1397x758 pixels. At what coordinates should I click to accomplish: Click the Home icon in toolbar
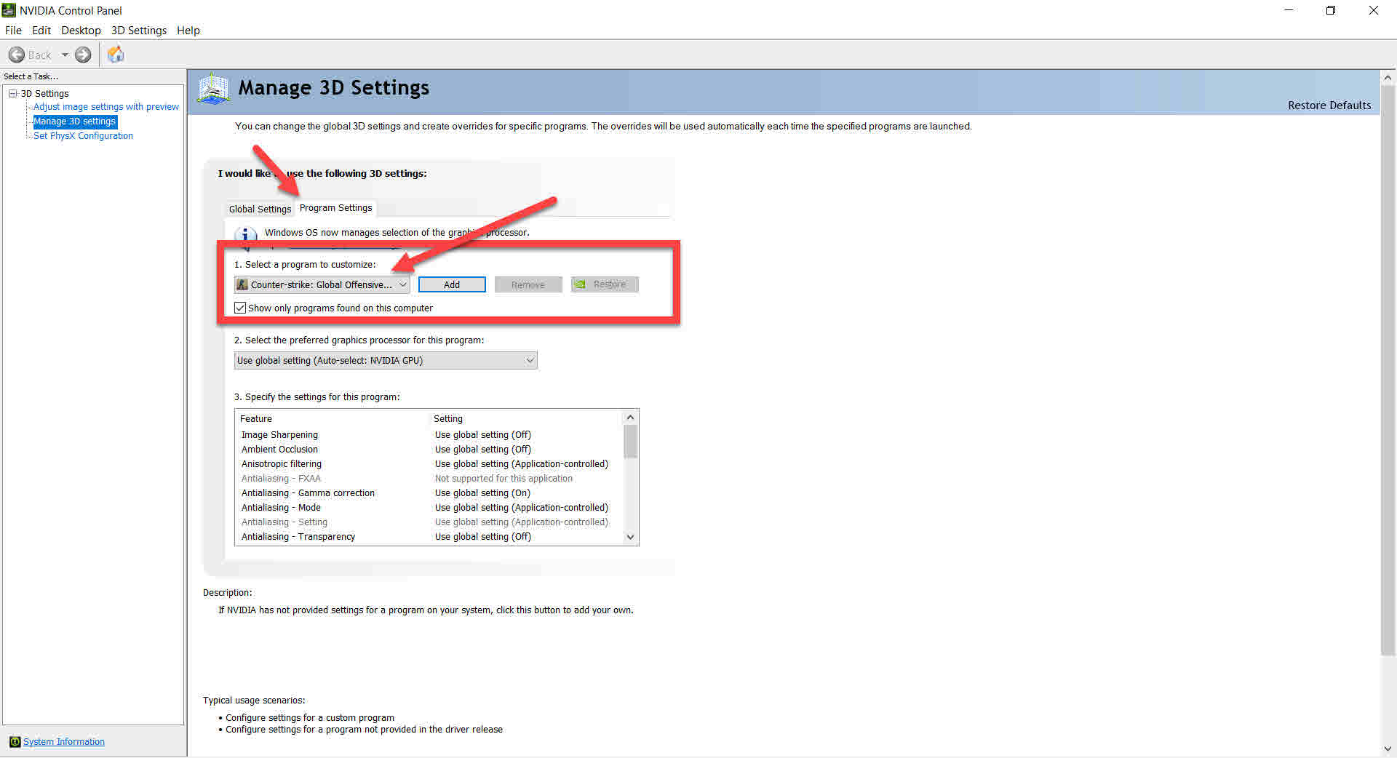point(116,55)
